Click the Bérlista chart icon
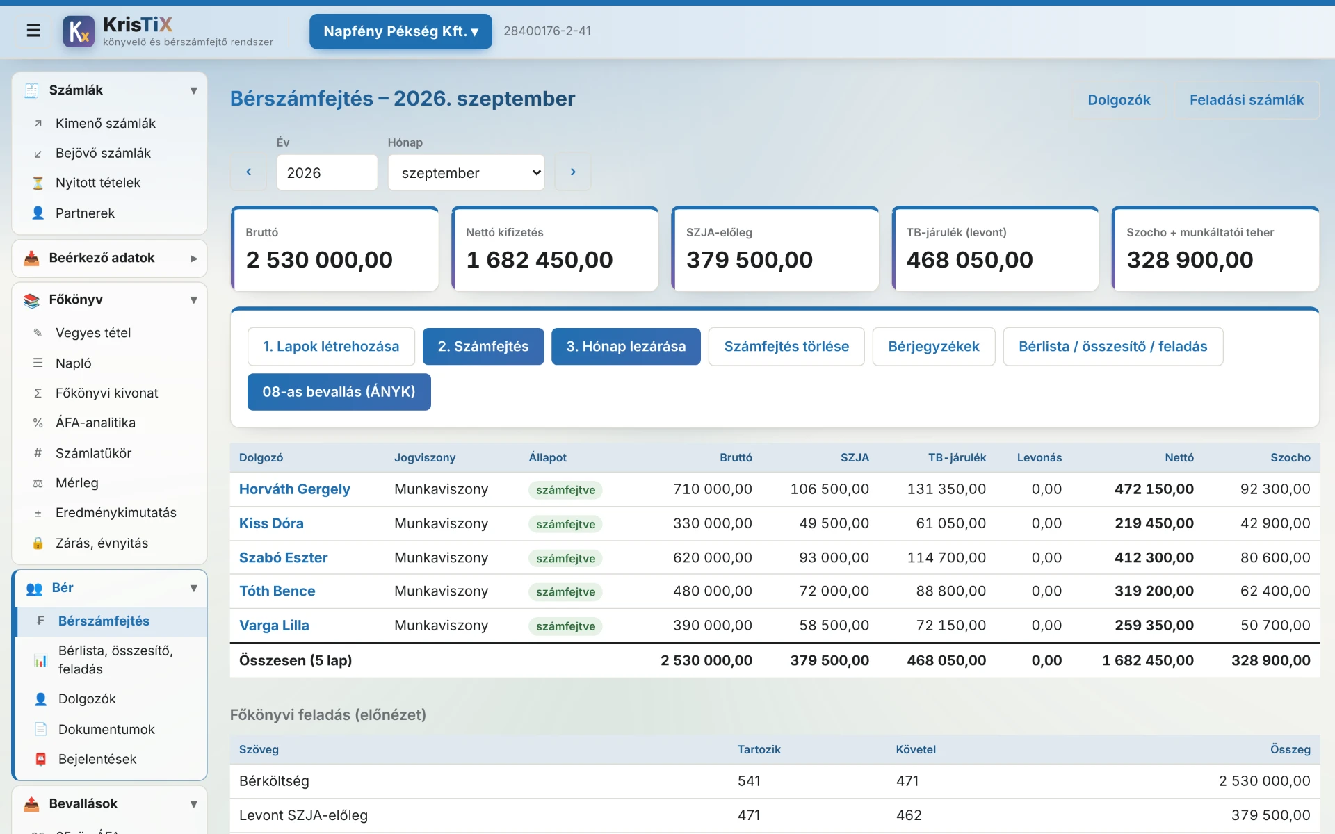Screen dimensions: 1335x834 41,660
